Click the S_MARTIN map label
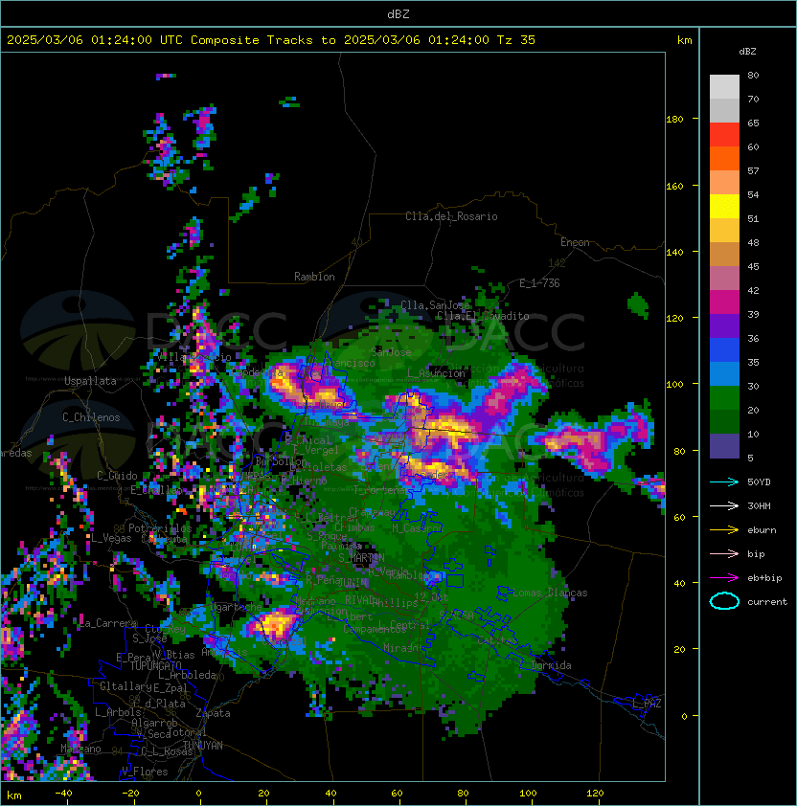The width and height of the screenshot is (797, 806). [361, 557]
